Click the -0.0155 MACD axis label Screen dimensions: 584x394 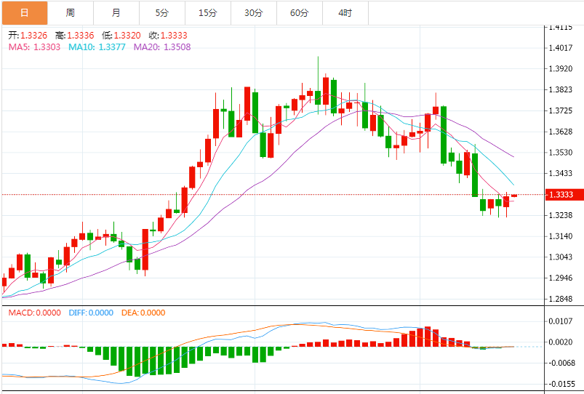(x=561, y=384)
